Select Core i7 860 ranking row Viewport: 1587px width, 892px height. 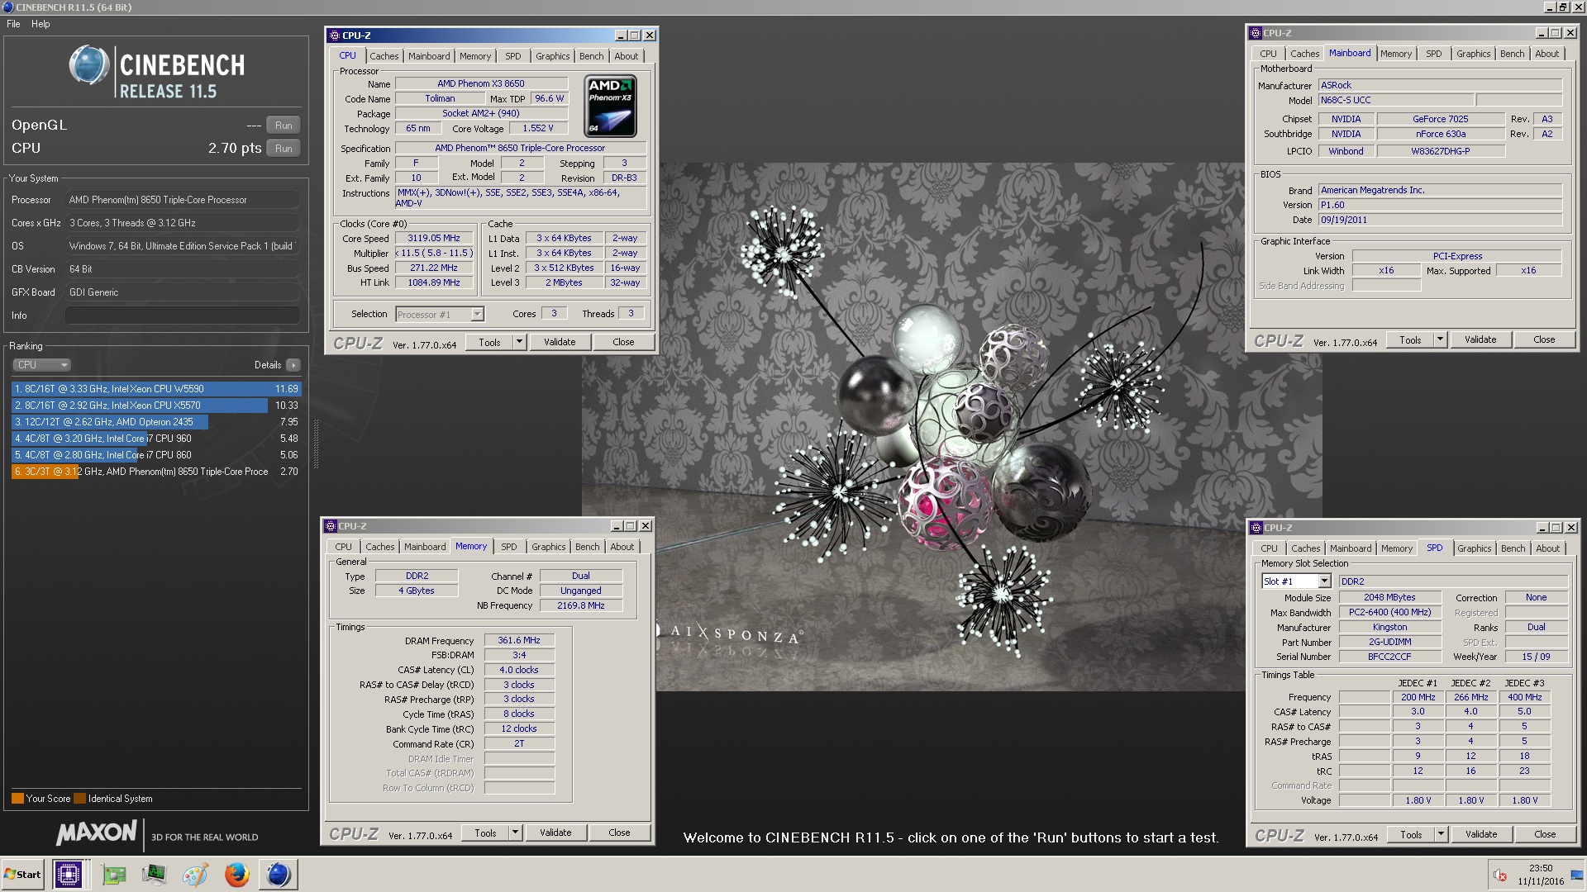point(155,455)
